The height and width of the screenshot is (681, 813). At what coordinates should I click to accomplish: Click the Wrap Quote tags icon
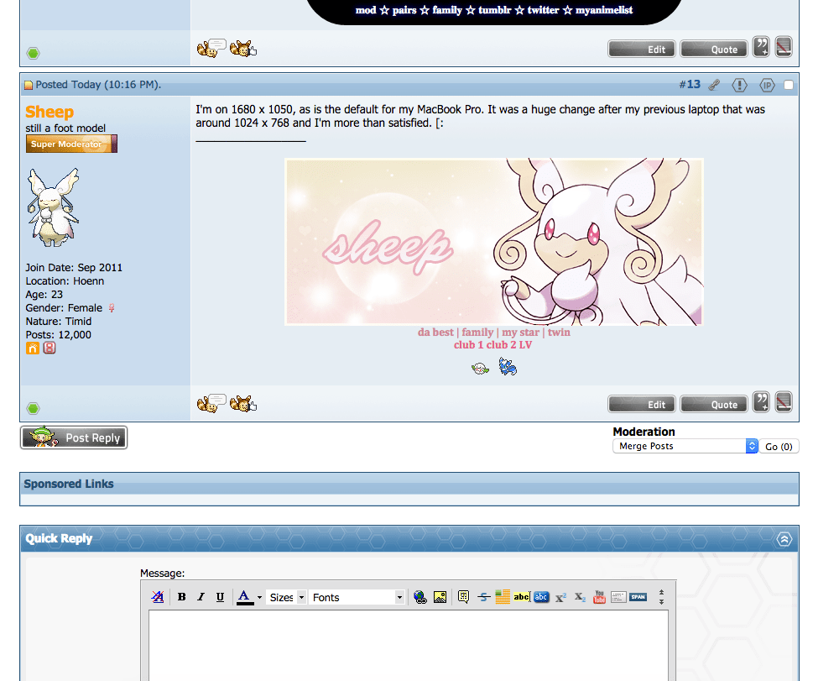point(463,597)
